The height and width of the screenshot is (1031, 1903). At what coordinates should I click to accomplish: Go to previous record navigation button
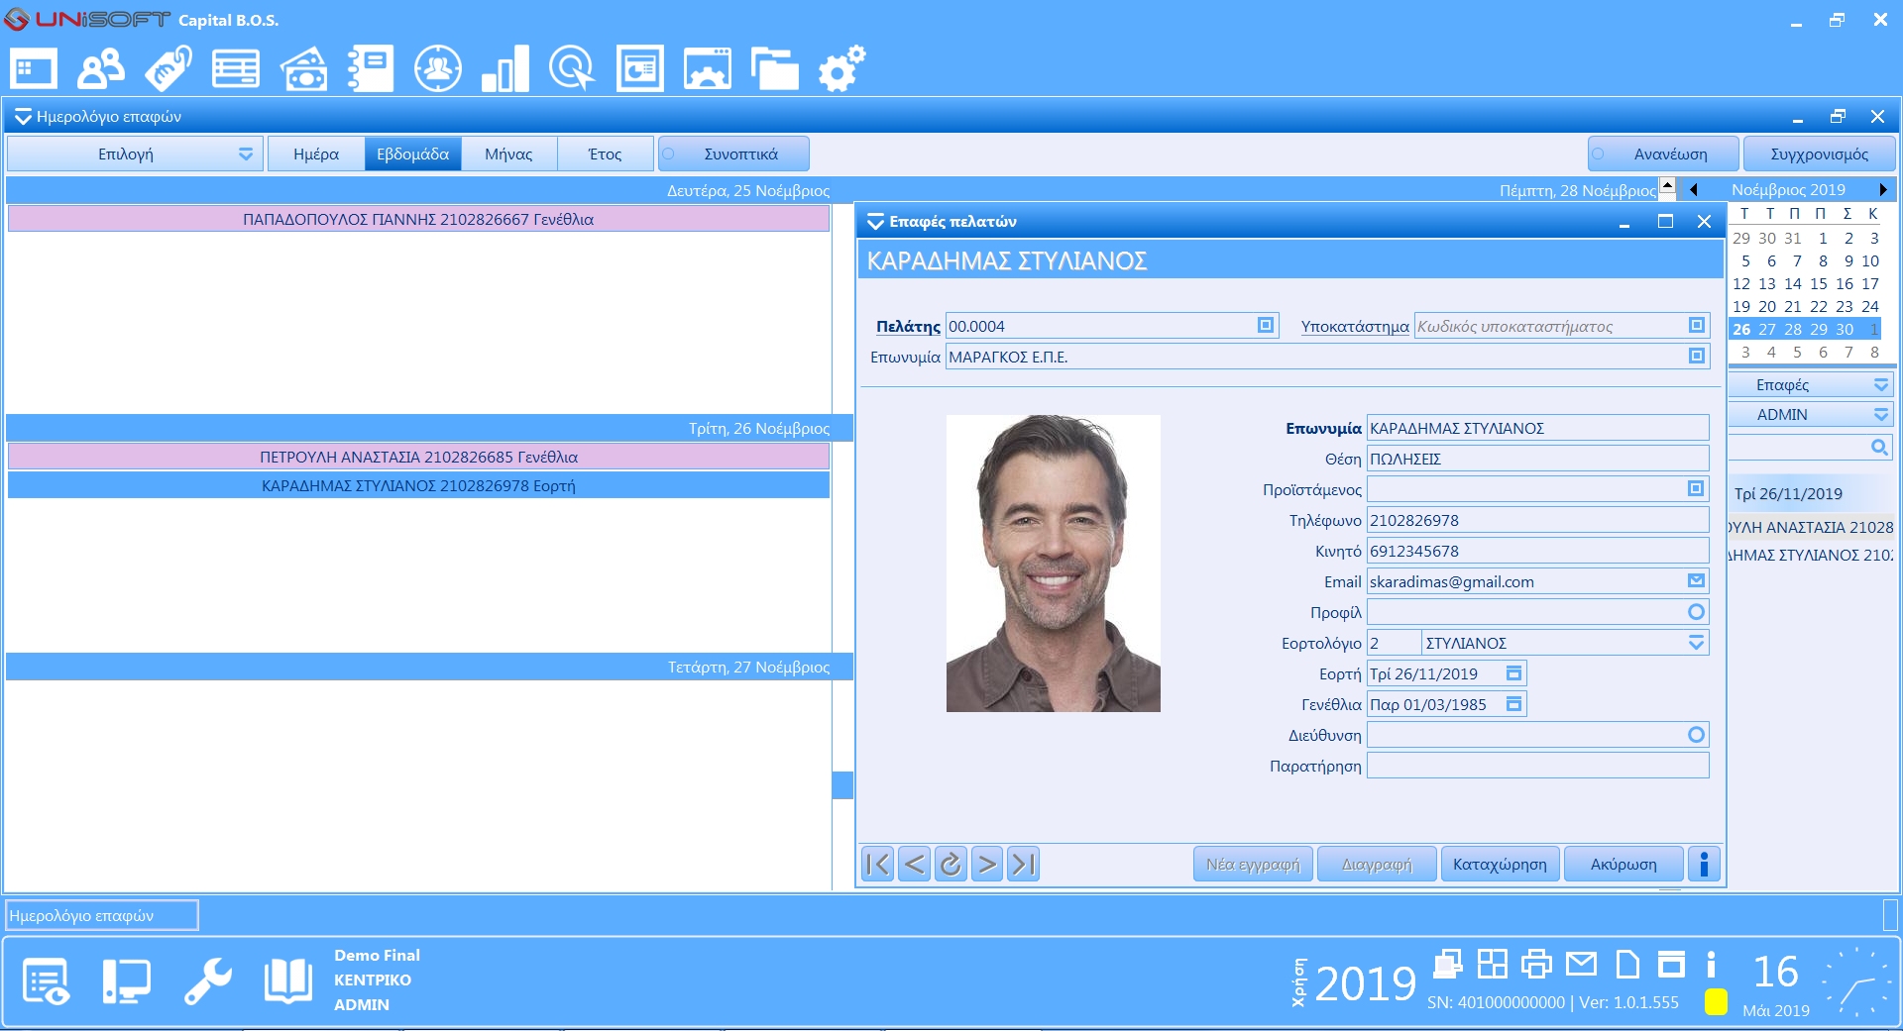(915, 865)
